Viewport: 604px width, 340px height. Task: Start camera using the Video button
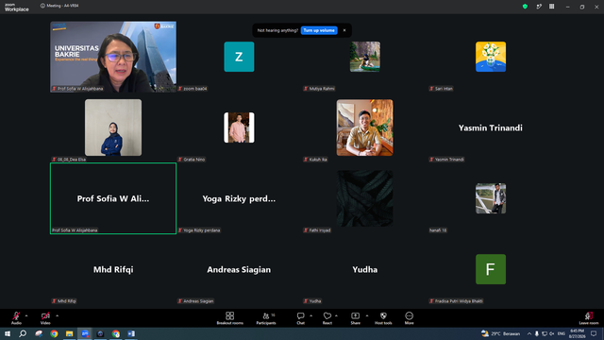(45, 318)
